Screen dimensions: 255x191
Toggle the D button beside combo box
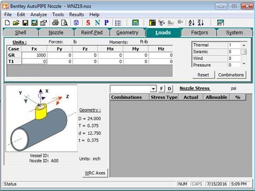[x=169, y=88]
